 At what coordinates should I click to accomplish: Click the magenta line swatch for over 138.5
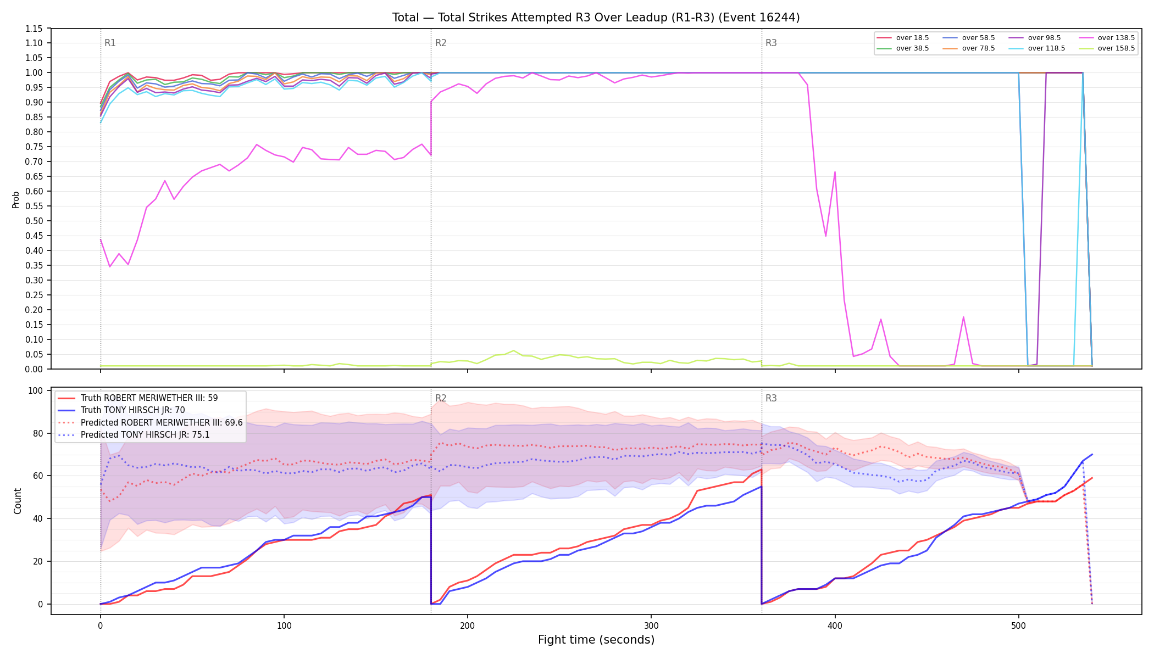tap(1086, 38)
